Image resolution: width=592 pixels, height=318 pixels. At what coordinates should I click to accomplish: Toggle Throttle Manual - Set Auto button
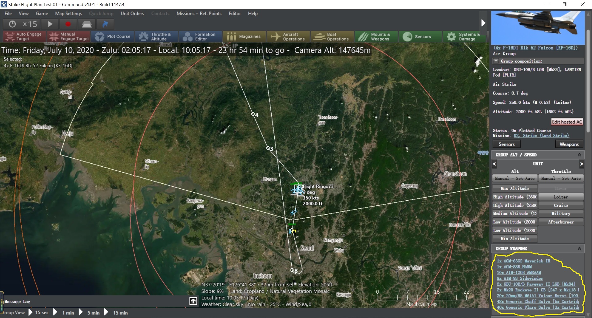(561, 178)
